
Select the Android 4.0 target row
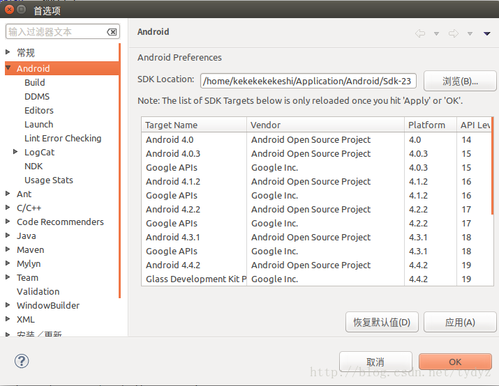(x=317, y=140)
